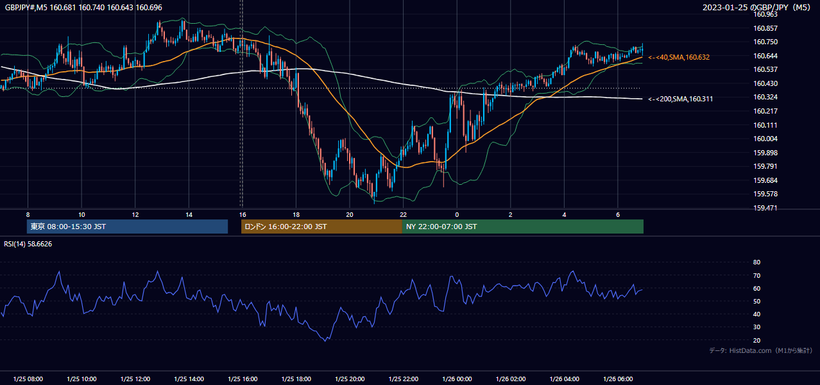Click the 159.898 price axis label
This screenshot has height=385, width=820.
(x=765, y=153)
